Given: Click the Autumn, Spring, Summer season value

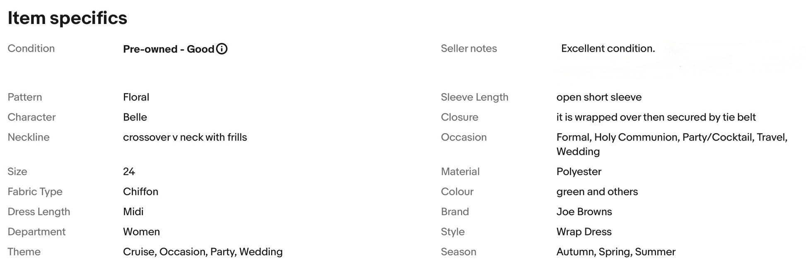Looking at the screenshot, I should point(615,252).
